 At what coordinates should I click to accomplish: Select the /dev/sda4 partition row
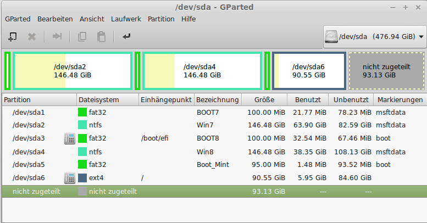[x=214, y=152]
